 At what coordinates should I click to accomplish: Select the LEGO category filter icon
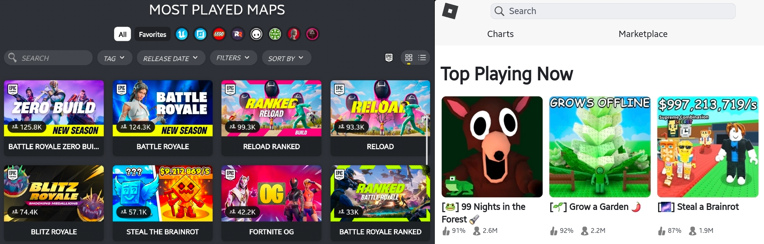(219, 34)
